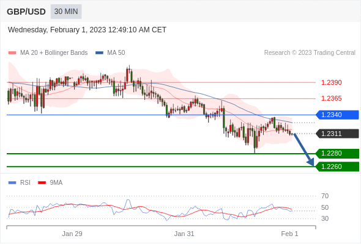Viewport: 361px width, 244px height.
Task: Click the RSI 50 level label
Action: pos(325,207)
